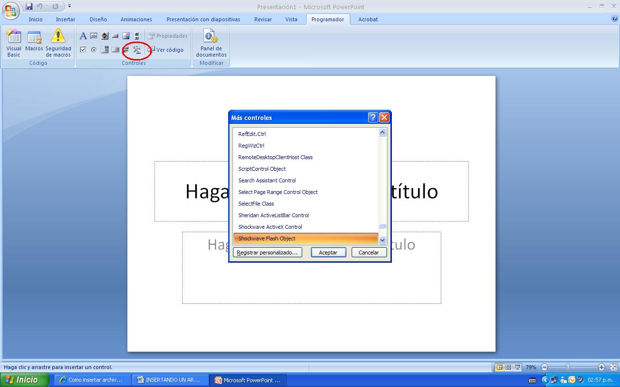
Task: Click the zoom slider marker
Action: 567,367
